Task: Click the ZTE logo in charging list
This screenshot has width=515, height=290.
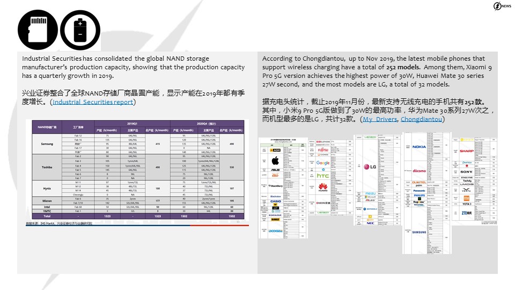Action: (x=466, y=213)
